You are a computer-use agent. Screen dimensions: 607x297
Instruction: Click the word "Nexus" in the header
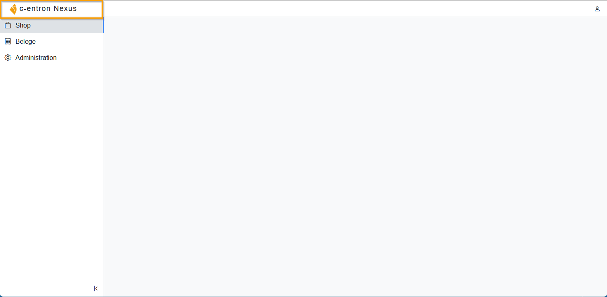tap(65, 9)
